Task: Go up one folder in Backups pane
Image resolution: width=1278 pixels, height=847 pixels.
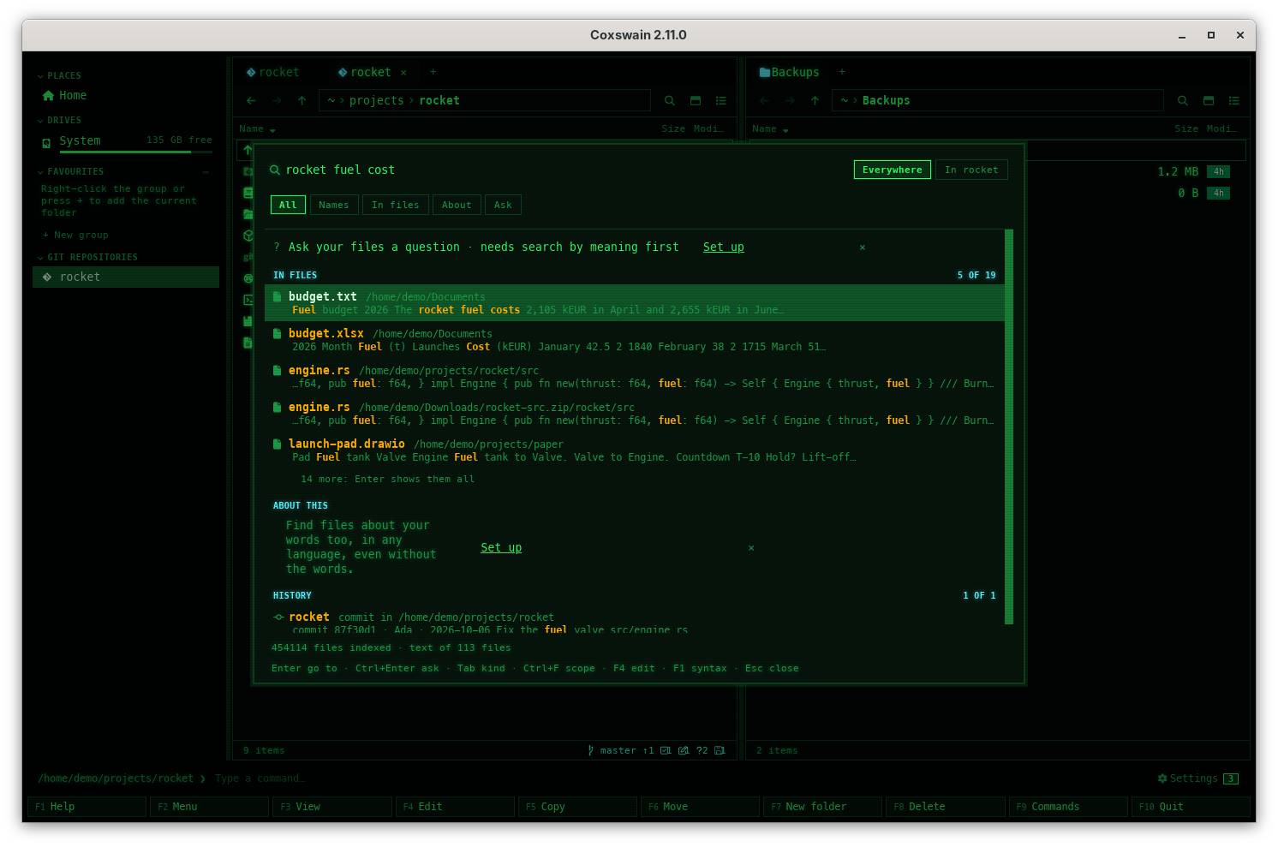Action: pos(815,101)
